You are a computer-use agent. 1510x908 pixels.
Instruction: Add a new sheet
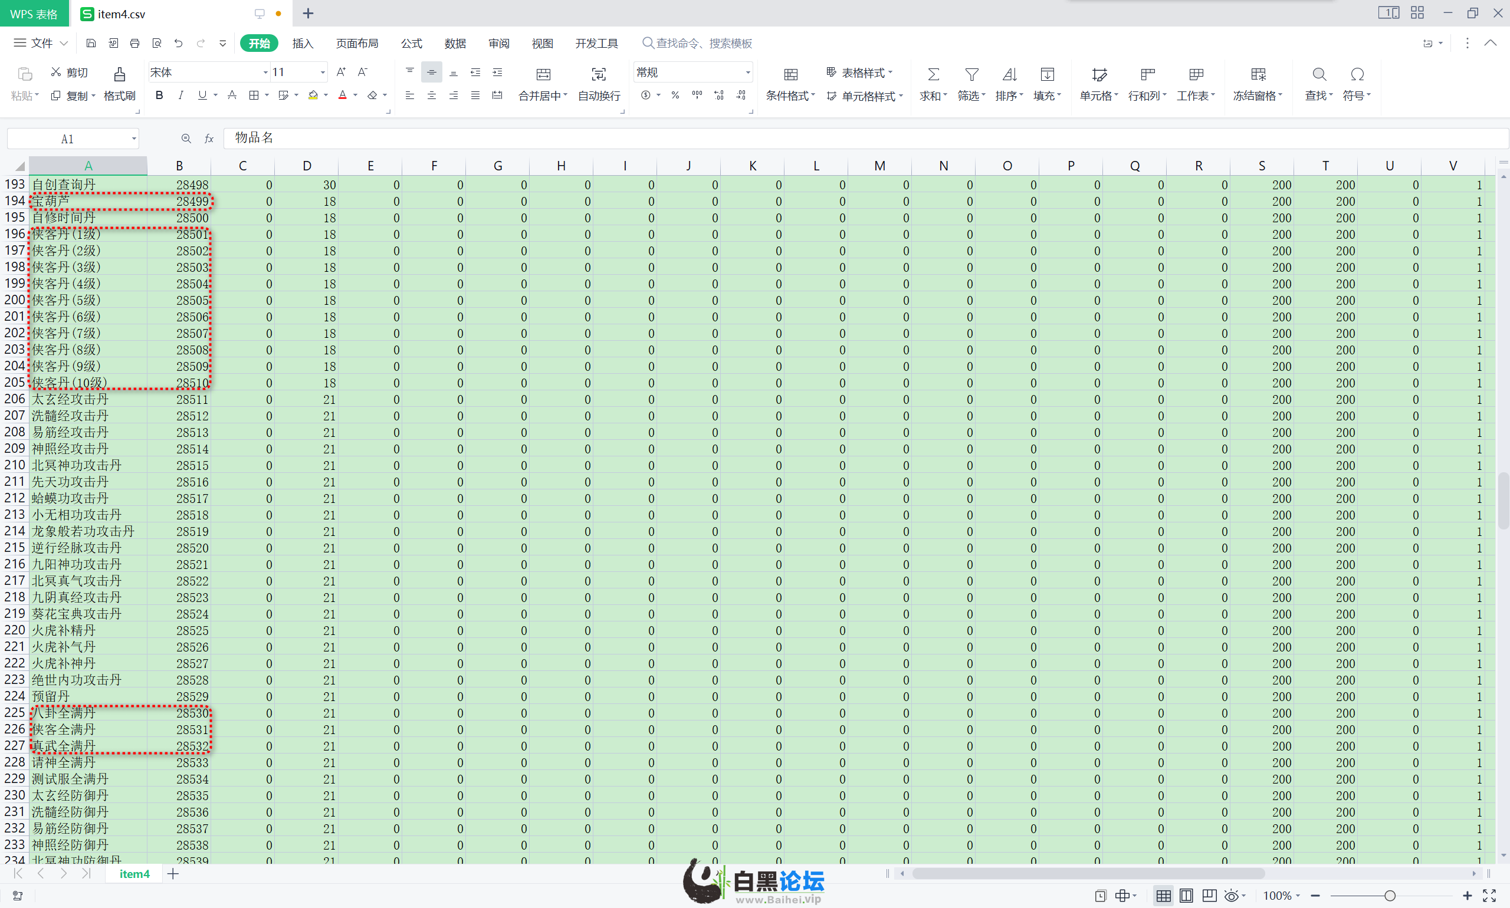(x=173, y=874)
